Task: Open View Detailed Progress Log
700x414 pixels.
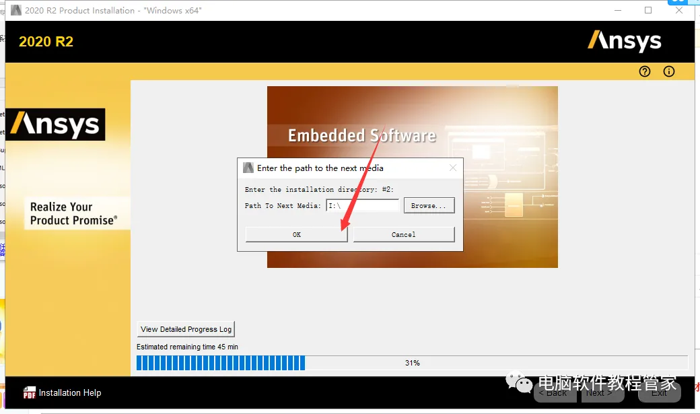Action: coord(186,329)
